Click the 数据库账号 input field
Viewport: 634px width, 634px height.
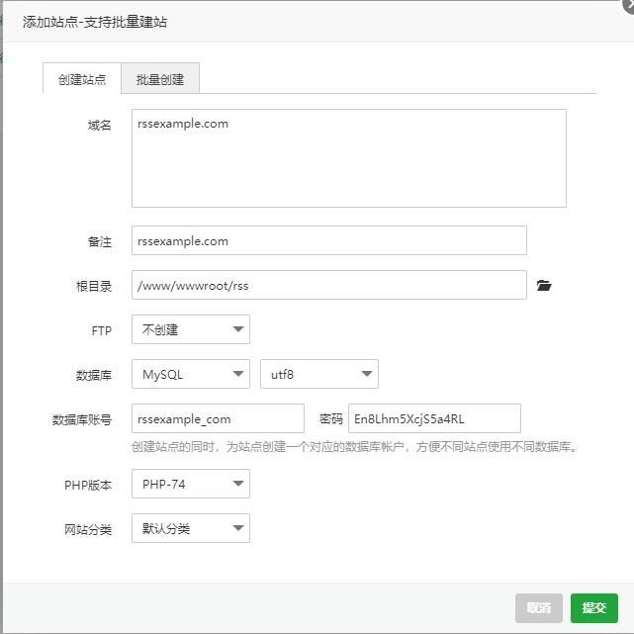click(x=218, y=419)
